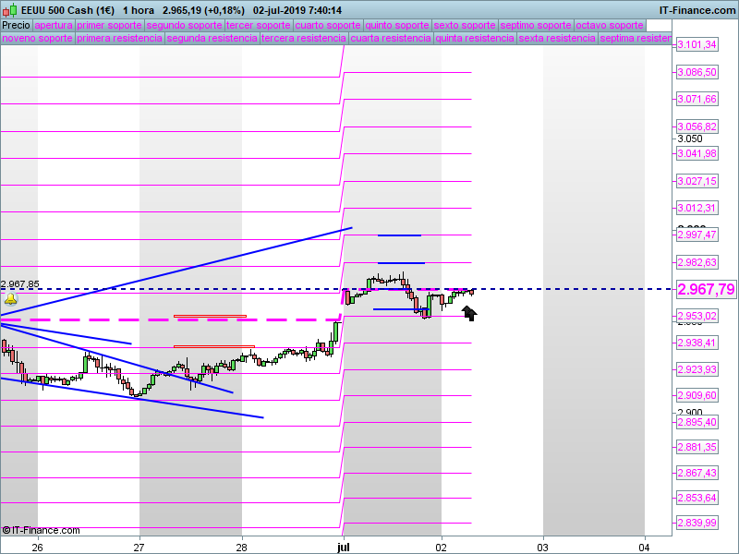This screenshot has height=554, width=739.
Task: Click price level label 3.012,31
Action: coord(697,208)
